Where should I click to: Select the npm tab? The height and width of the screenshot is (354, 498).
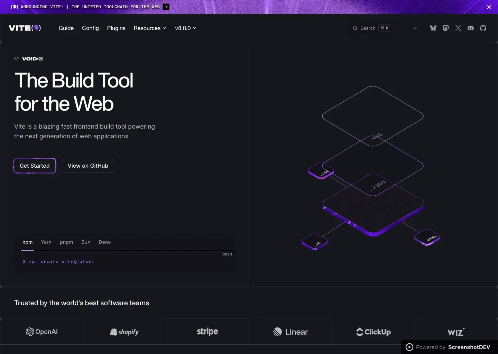[28, 242]
